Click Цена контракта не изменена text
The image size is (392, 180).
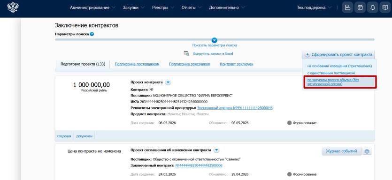click(x=94, y=151)
